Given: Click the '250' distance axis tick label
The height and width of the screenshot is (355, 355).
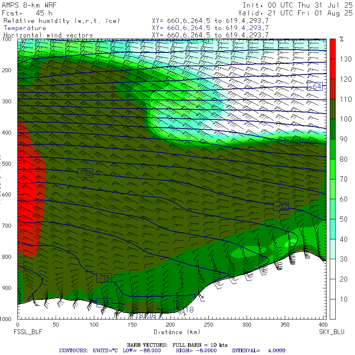Looking at the screenshot, I should pyautogui.click(x=209, y=325).
